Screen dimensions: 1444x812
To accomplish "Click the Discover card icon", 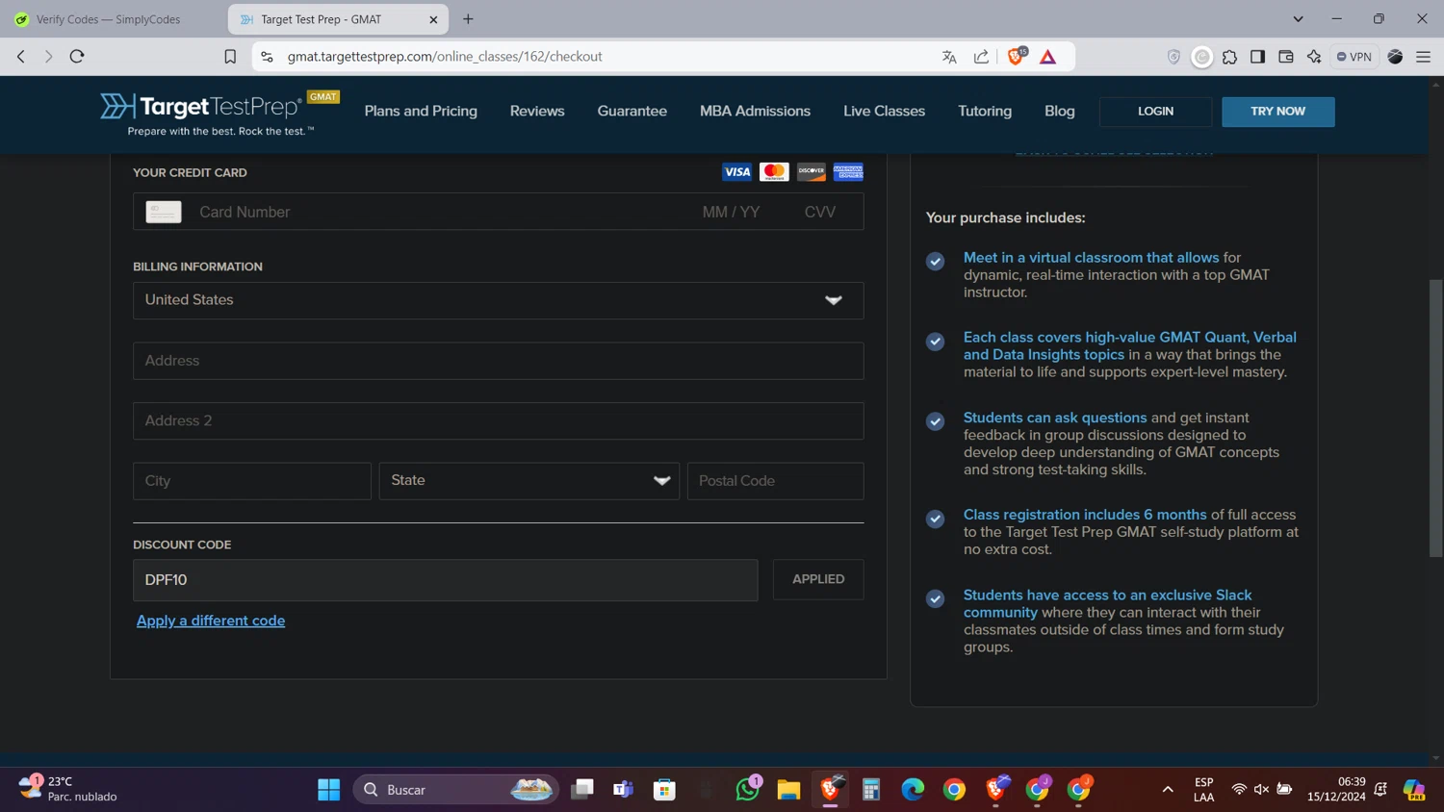I will [x=812, y=172].
